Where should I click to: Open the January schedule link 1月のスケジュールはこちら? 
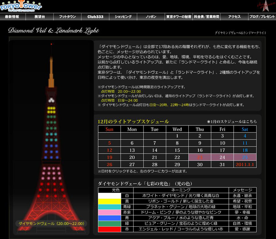pos(232,121)
